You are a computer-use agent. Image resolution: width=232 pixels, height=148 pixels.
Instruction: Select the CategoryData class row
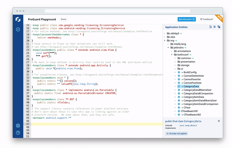[x=188, y=86]
